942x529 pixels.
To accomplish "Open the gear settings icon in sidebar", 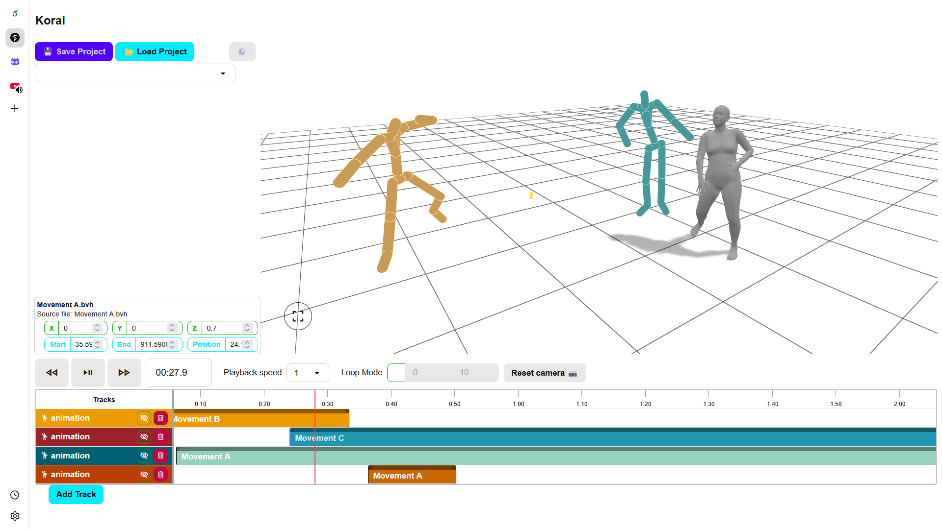I will [15, 516].
